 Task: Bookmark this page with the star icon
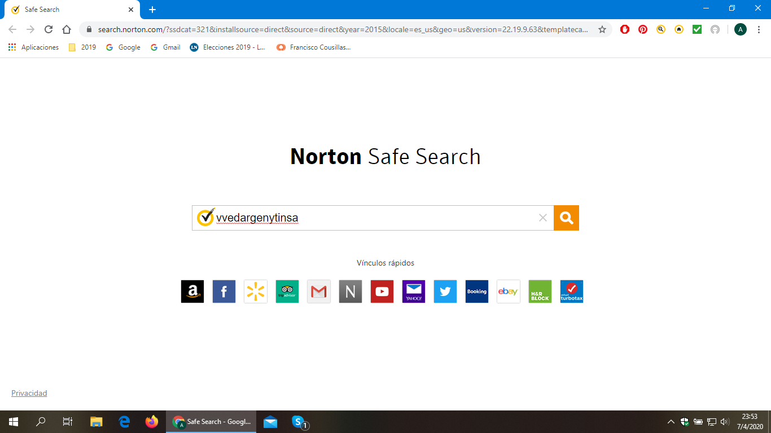(602, 29)
